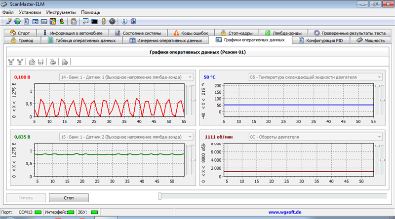
Task: Switch to Информация о автомобиле tab
Action: click(73, 33)
